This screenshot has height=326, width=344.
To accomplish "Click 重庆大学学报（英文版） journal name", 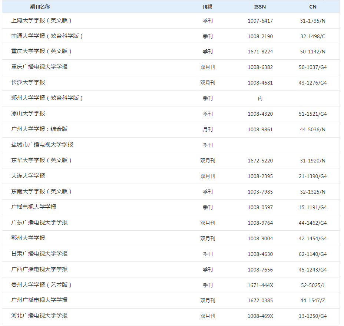I will point(41,52).
